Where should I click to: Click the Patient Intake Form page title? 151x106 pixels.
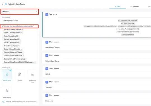tap(16, 4)
